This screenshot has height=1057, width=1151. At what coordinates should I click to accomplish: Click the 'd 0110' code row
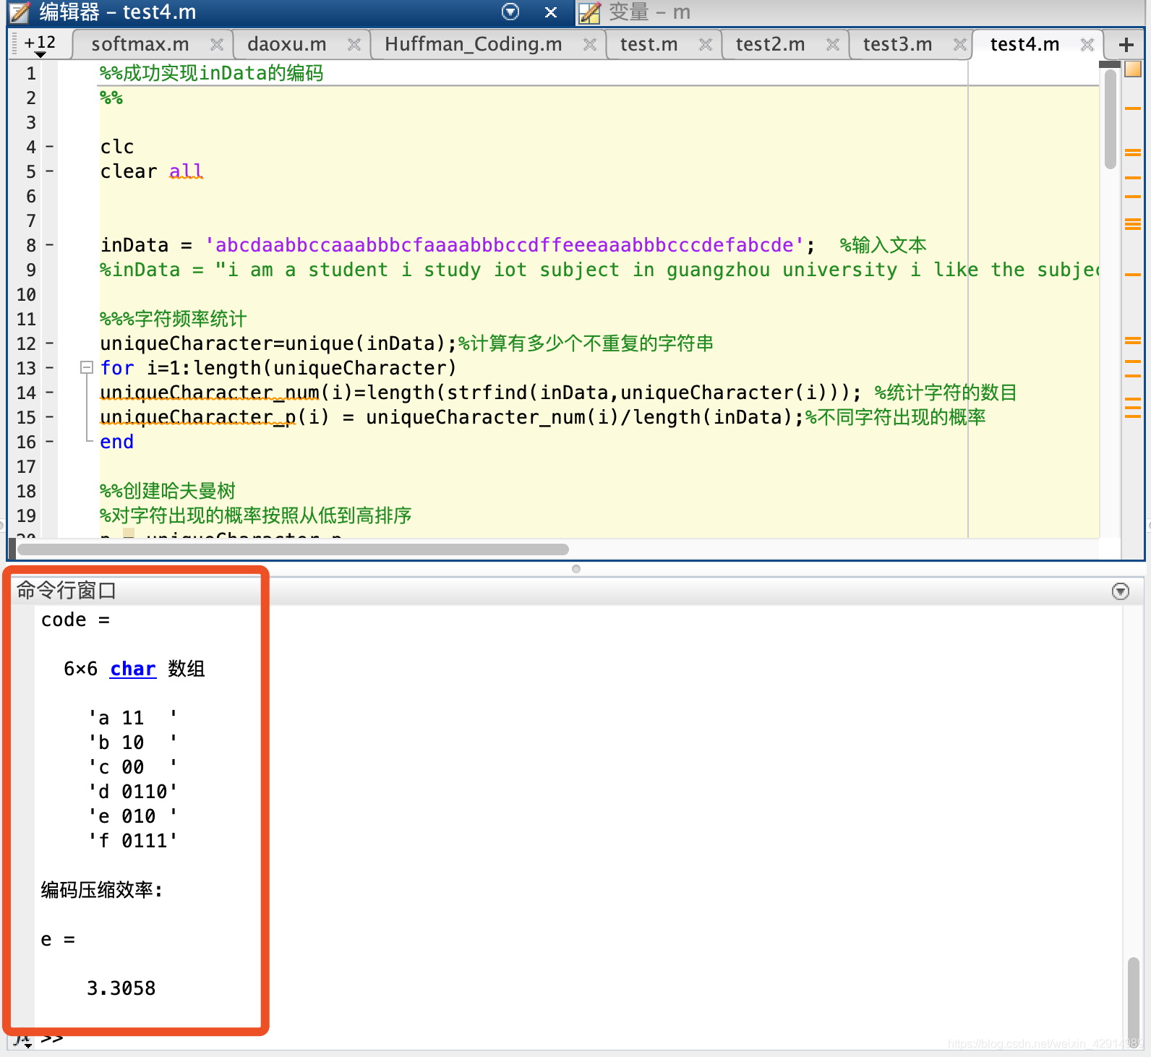(133, 792)
